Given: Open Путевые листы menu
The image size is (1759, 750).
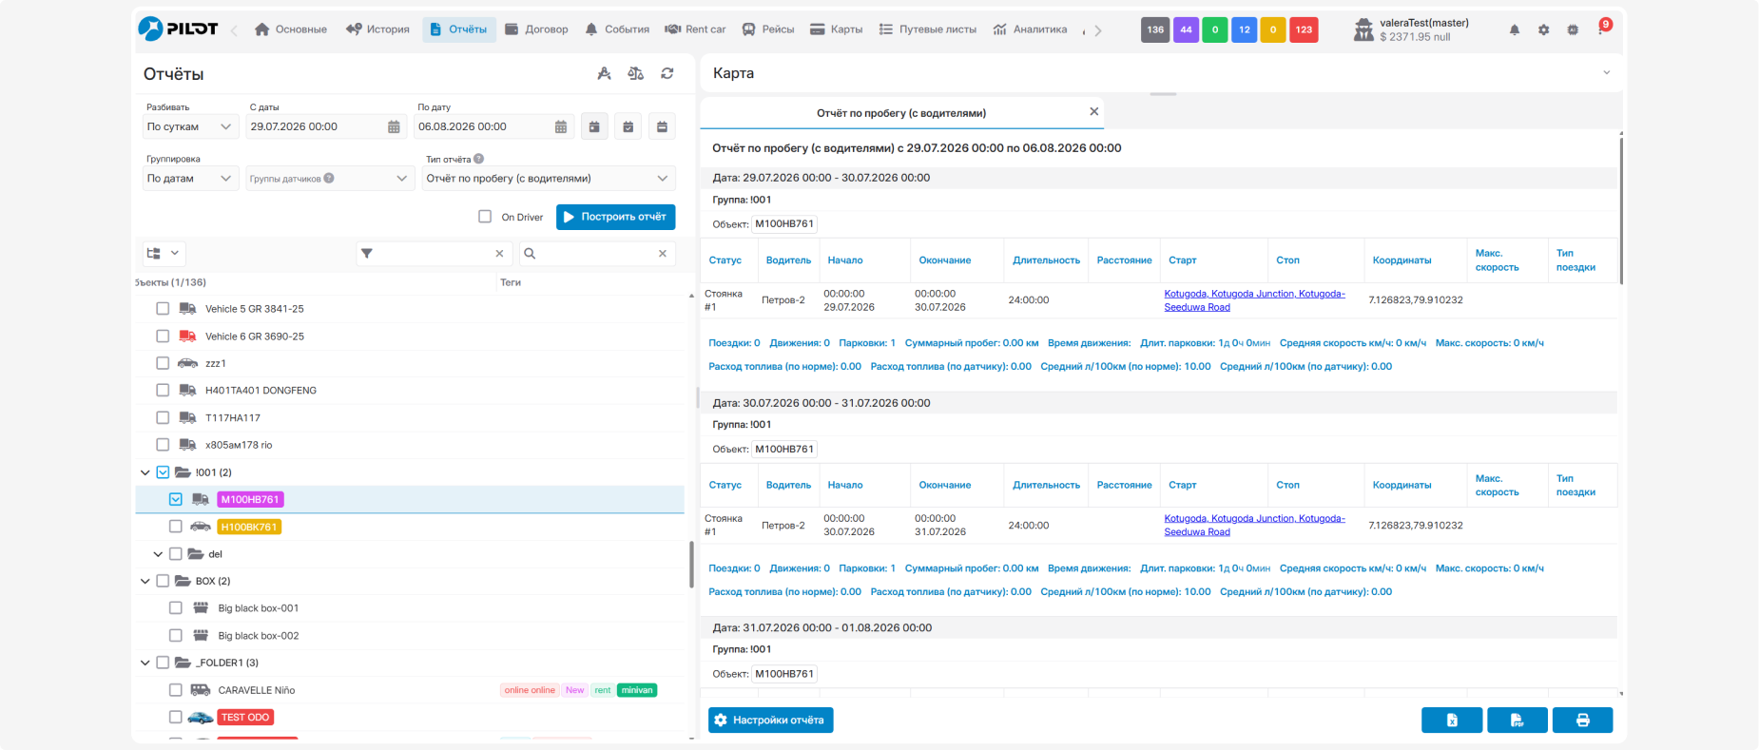Looking at the screenshot, I should (928, 29).
